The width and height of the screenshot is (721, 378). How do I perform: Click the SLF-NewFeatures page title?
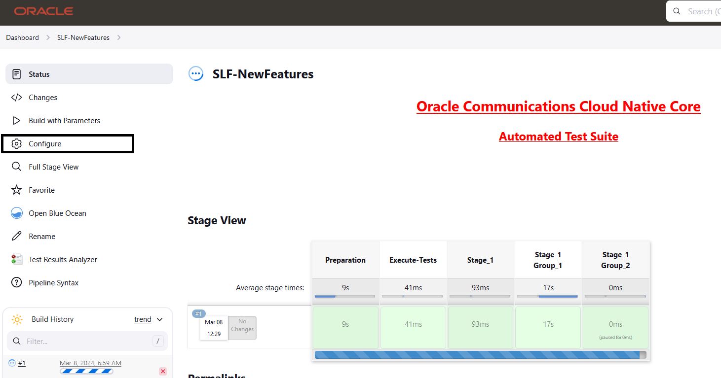tap(263, 74)
